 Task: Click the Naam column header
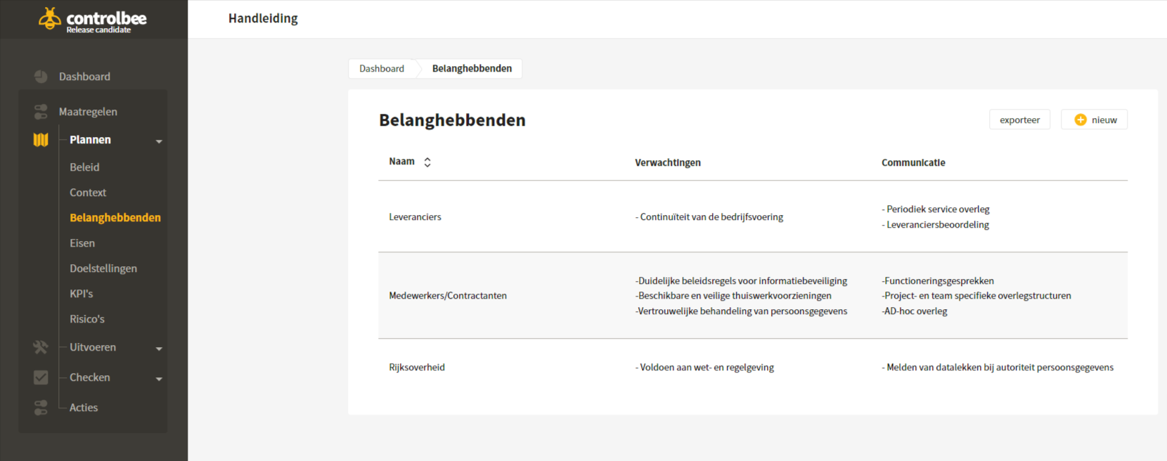click(x=401, y=162)
